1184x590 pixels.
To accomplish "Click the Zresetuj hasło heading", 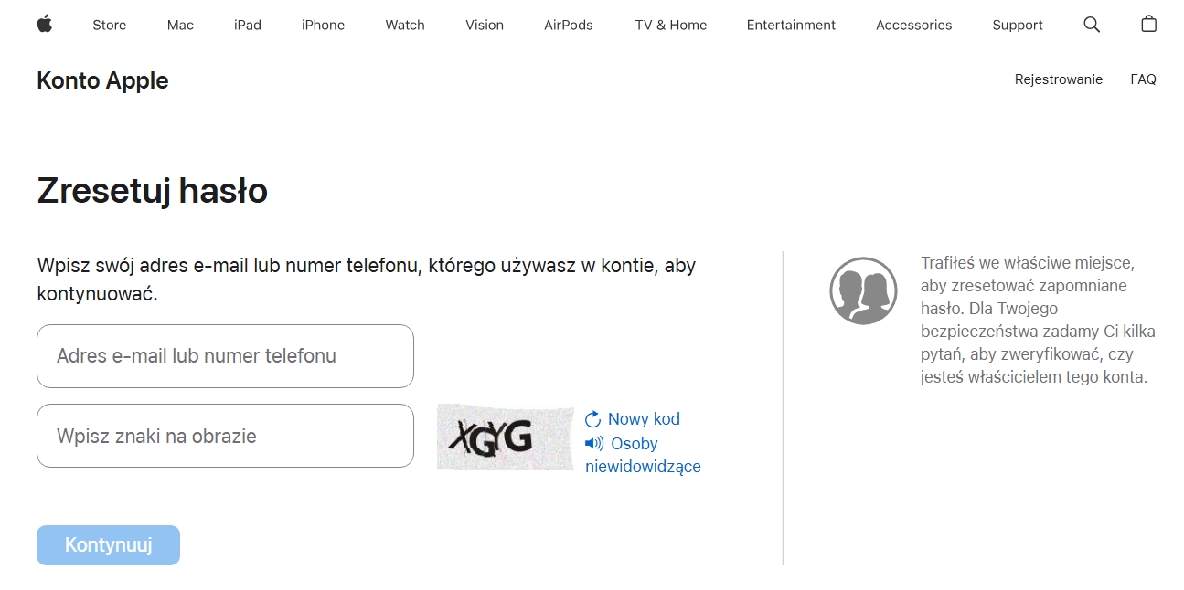I will 152,191.
